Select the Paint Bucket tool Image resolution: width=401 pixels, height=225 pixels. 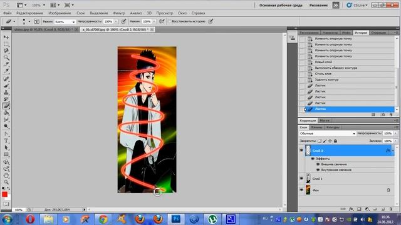[x=6, y=112]
